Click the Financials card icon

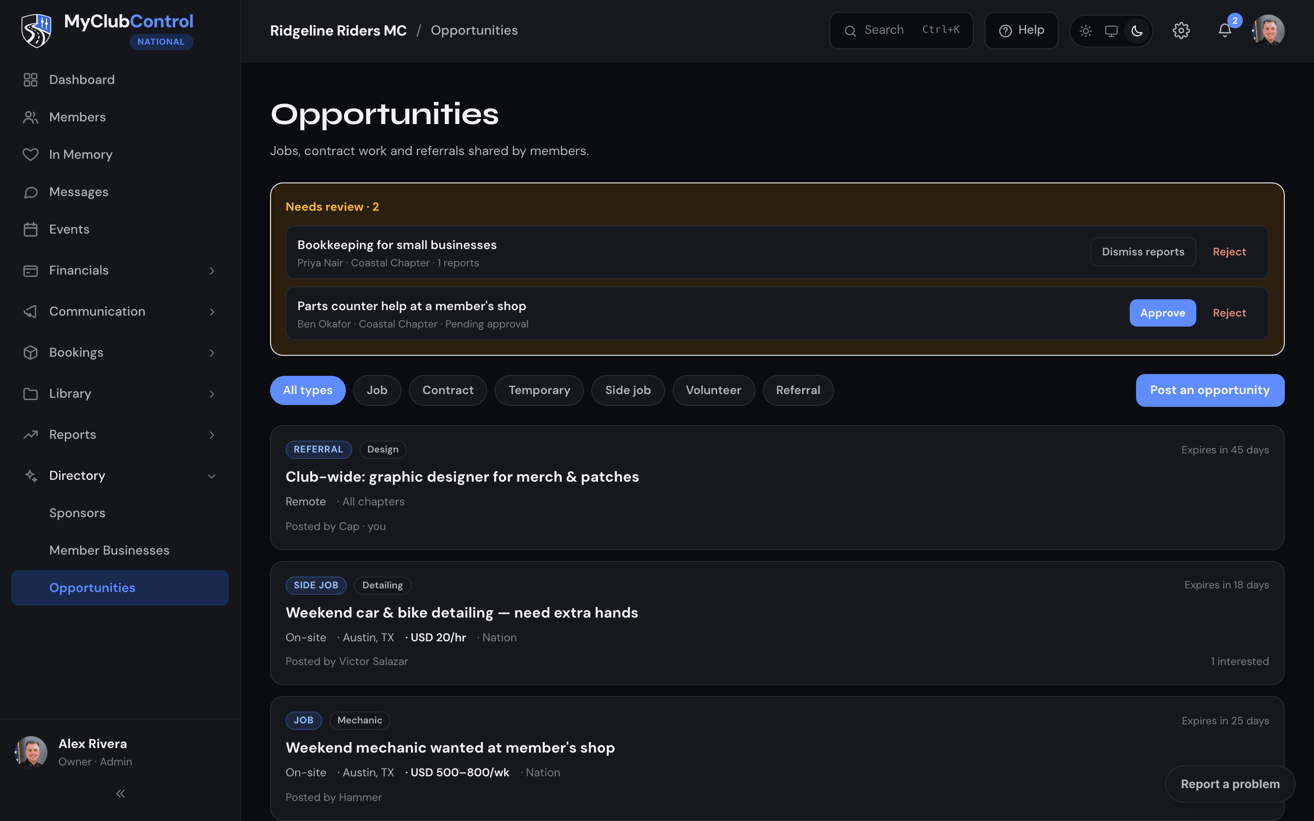[31, 270]
